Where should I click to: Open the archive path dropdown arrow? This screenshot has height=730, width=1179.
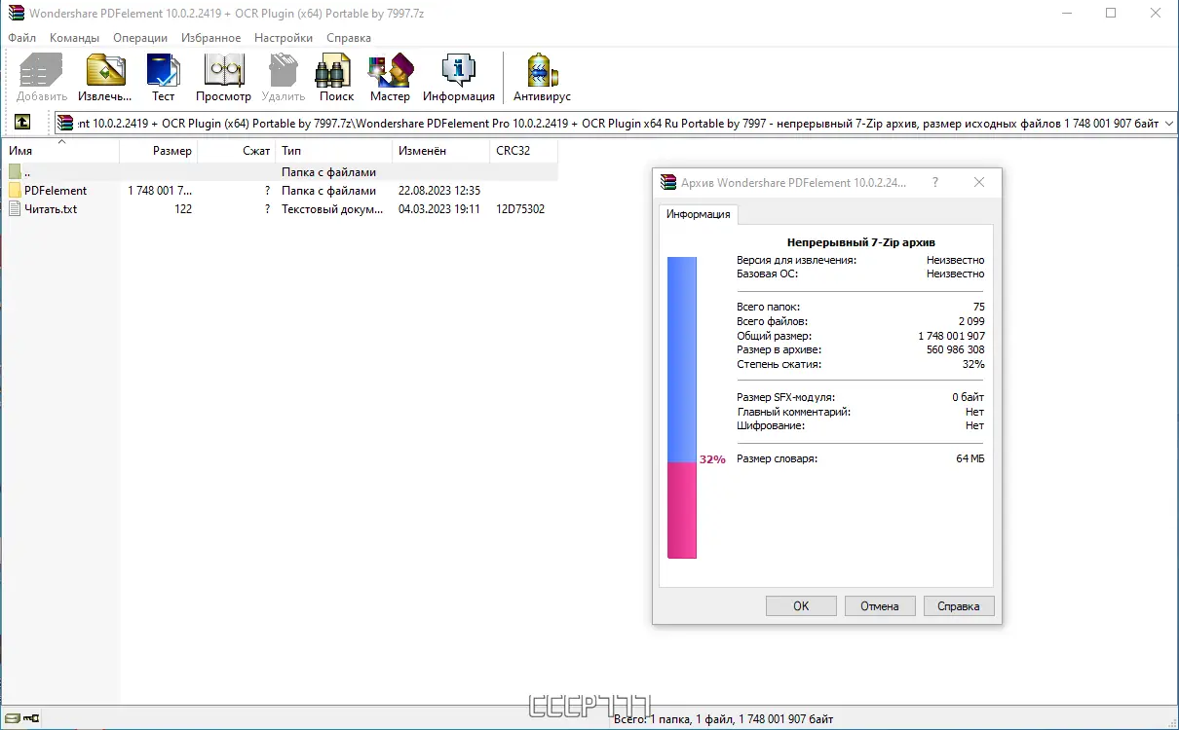(x=1165, y=123)
